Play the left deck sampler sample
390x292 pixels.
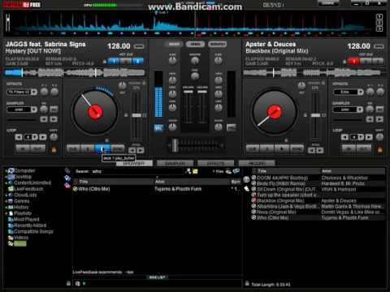(54, 119)
